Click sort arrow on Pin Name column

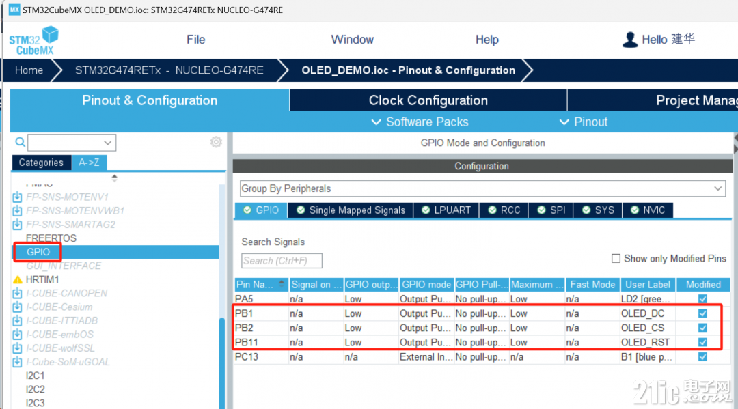[282, 284]
